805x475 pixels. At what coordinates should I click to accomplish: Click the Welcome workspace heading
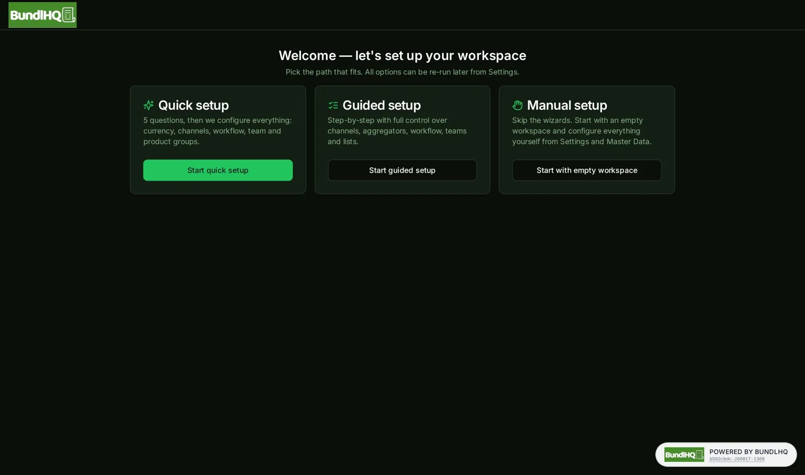point(403,55)
